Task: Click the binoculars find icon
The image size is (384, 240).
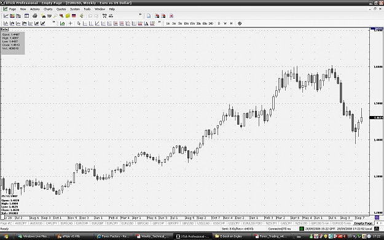Action: point(44,16)
